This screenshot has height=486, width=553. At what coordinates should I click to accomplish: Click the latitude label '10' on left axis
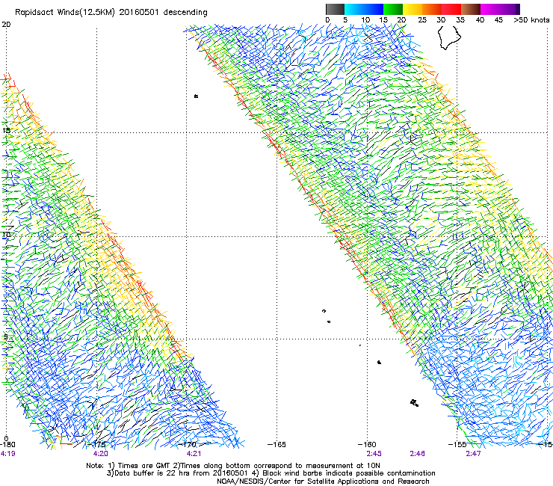click(x=6, y=234)
